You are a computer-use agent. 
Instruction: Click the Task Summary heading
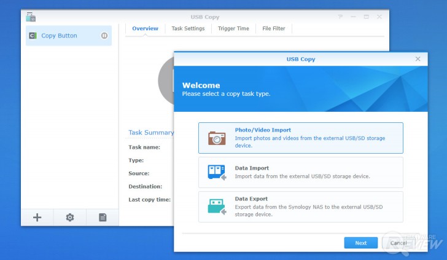pyautogui.click(x=151, y=132)
